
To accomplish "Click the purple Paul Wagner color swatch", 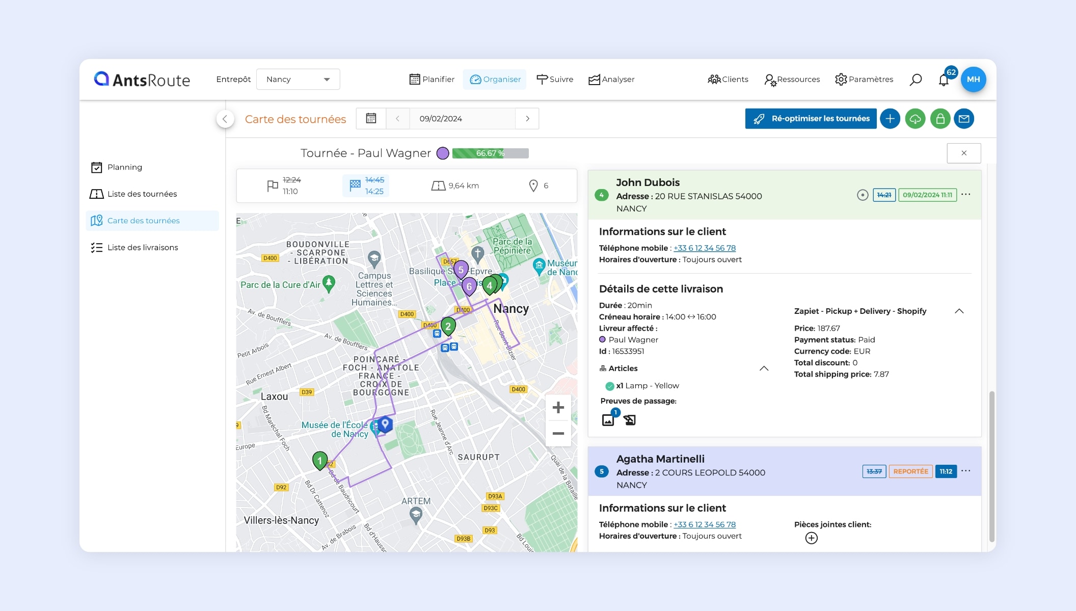I will (443, 153).
